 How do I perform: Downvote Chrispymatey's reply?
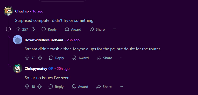[39, 87]
